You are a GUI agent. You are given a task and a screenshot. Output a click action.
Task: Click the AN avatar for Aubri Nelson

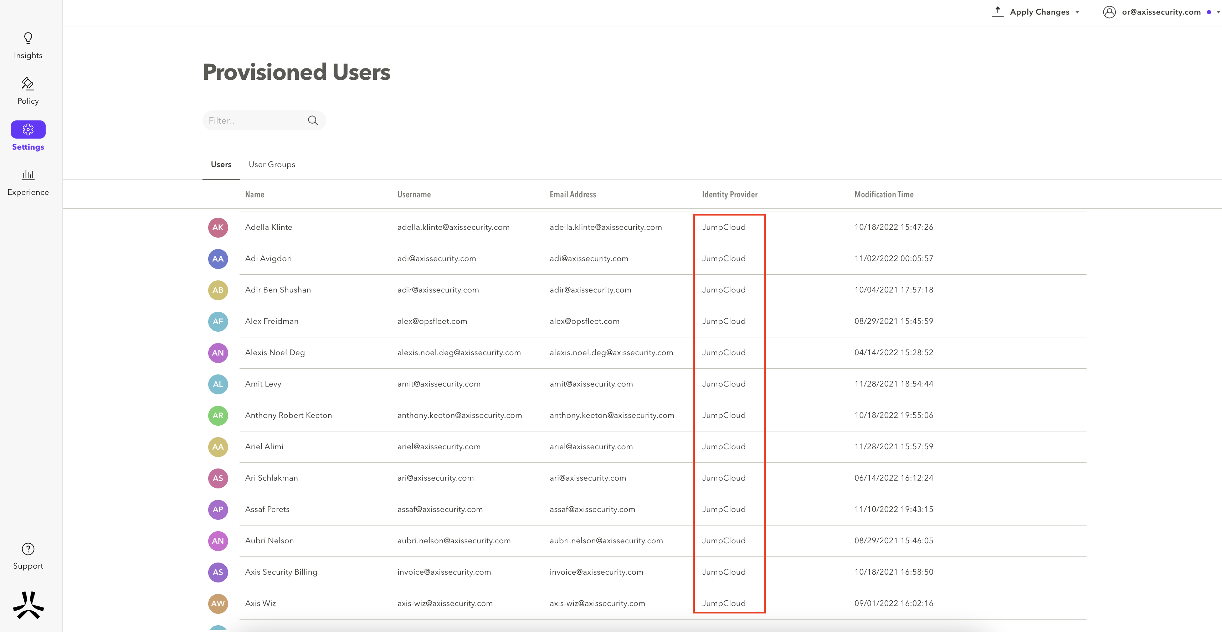(218, 541)
